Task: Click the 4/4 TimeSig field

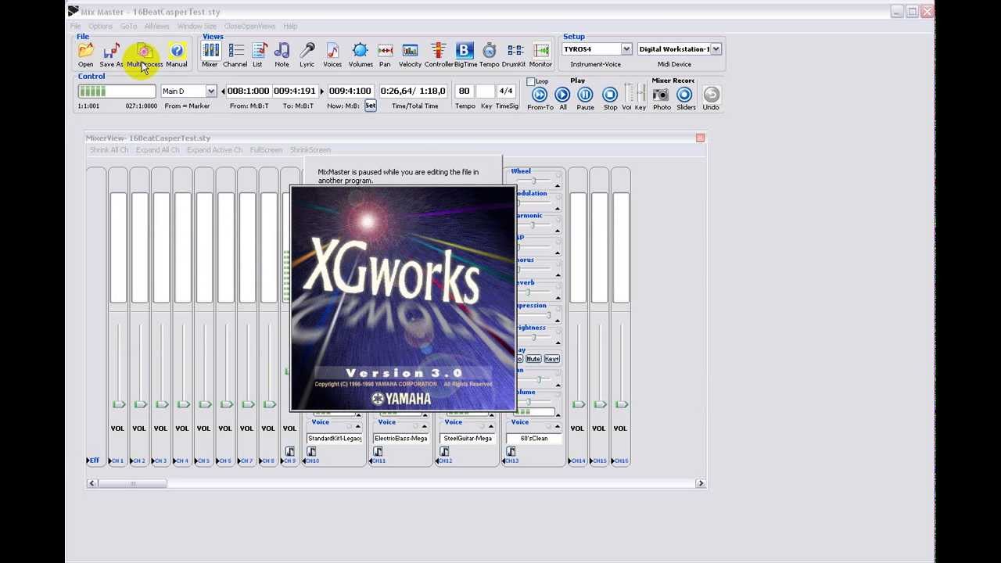Action: click(x=506, y=91)
